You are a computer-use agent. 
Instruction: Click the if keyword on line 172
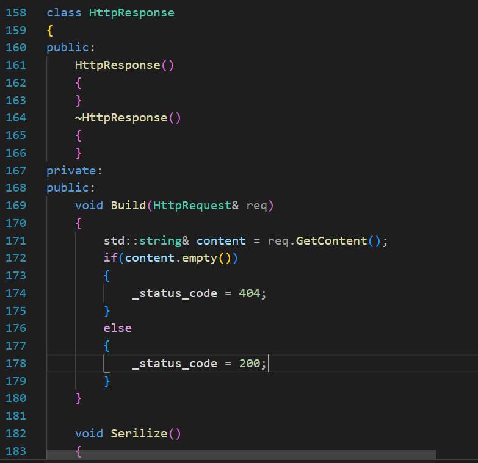(x=110, y=258)
